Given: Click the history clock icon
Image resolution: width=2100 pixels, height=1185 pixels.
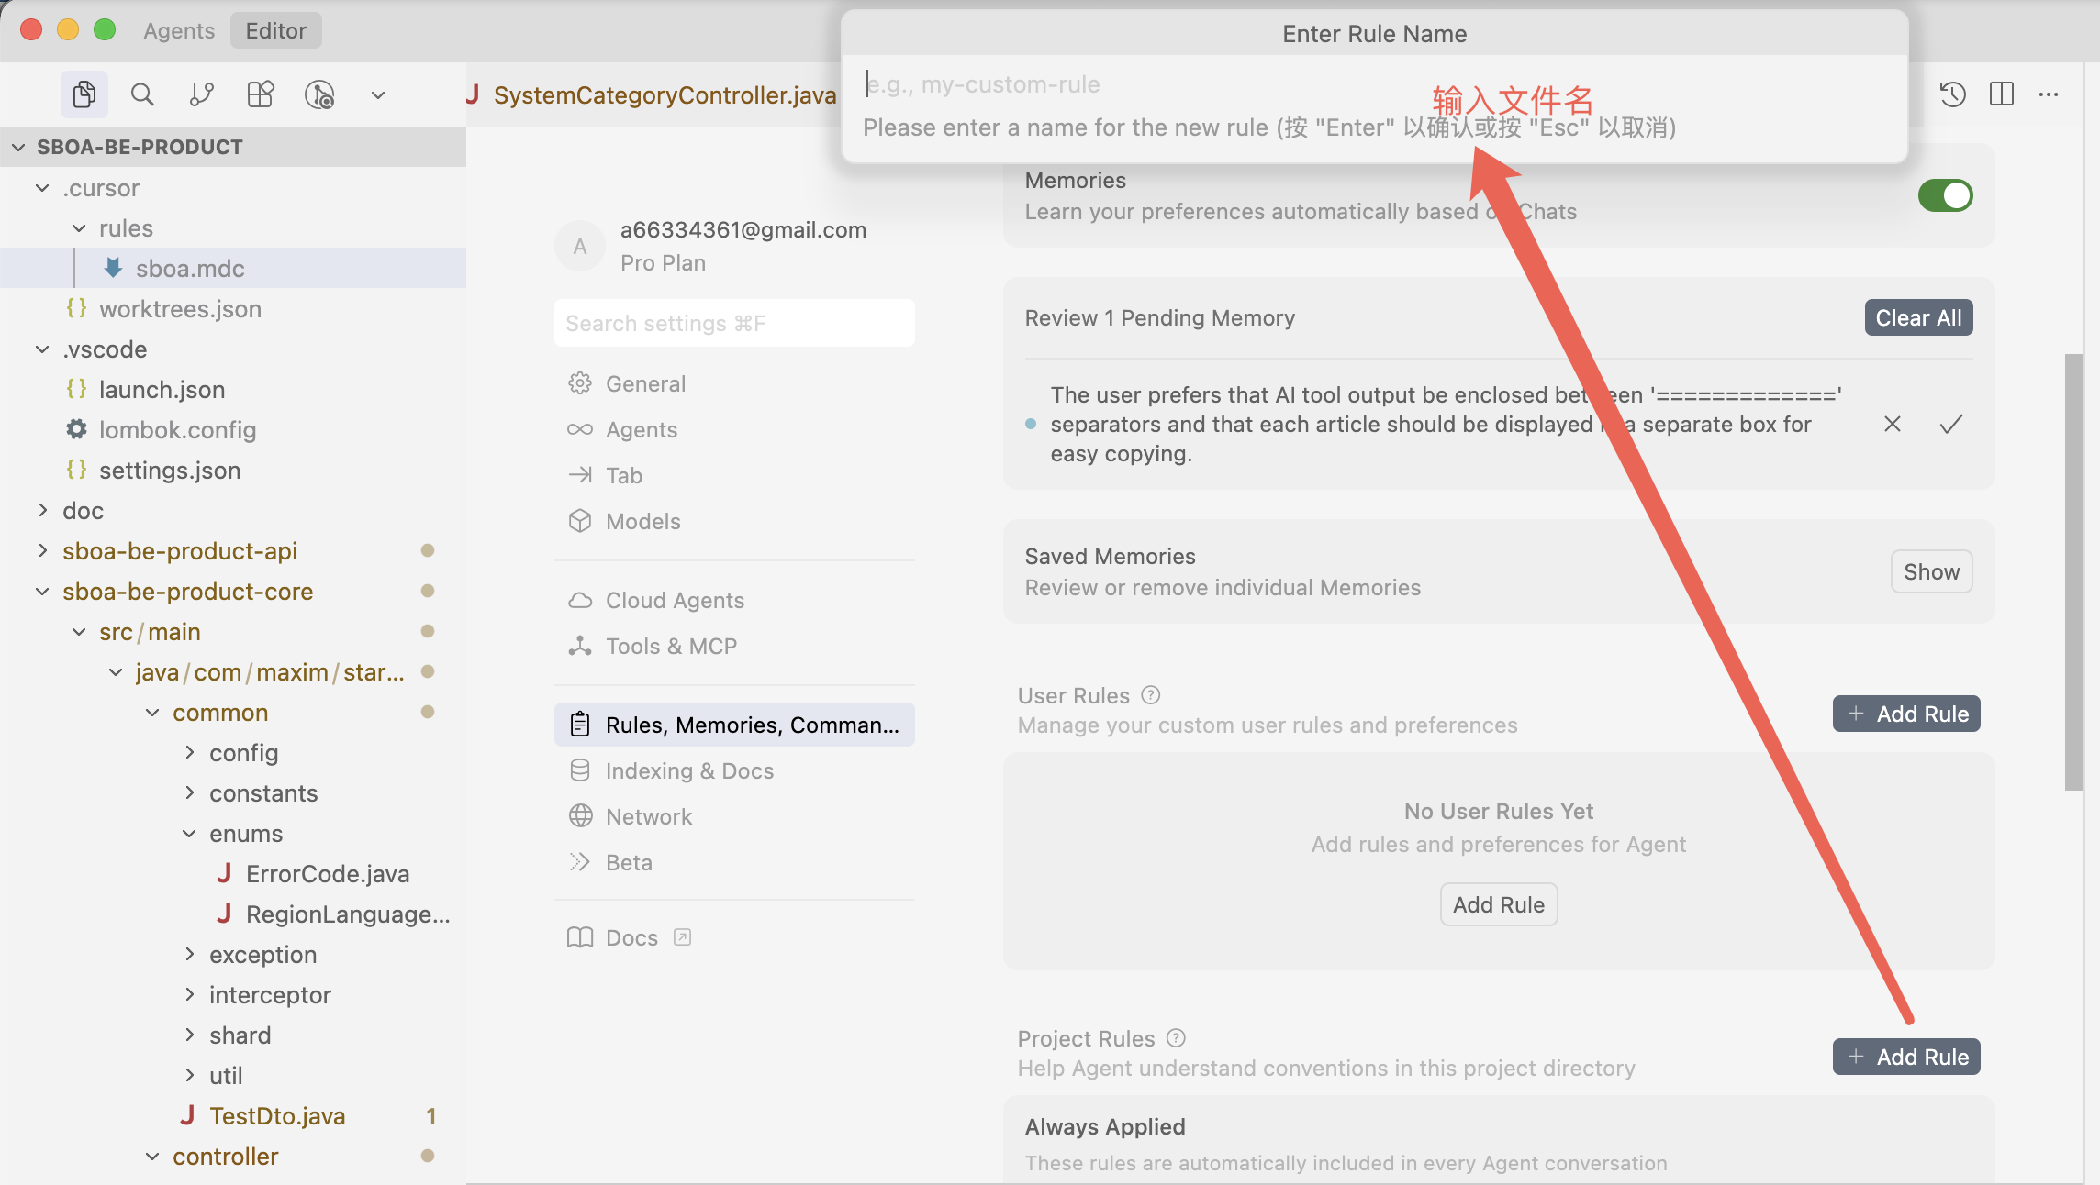Looking at the screenshot, I should pos(1952,94).
